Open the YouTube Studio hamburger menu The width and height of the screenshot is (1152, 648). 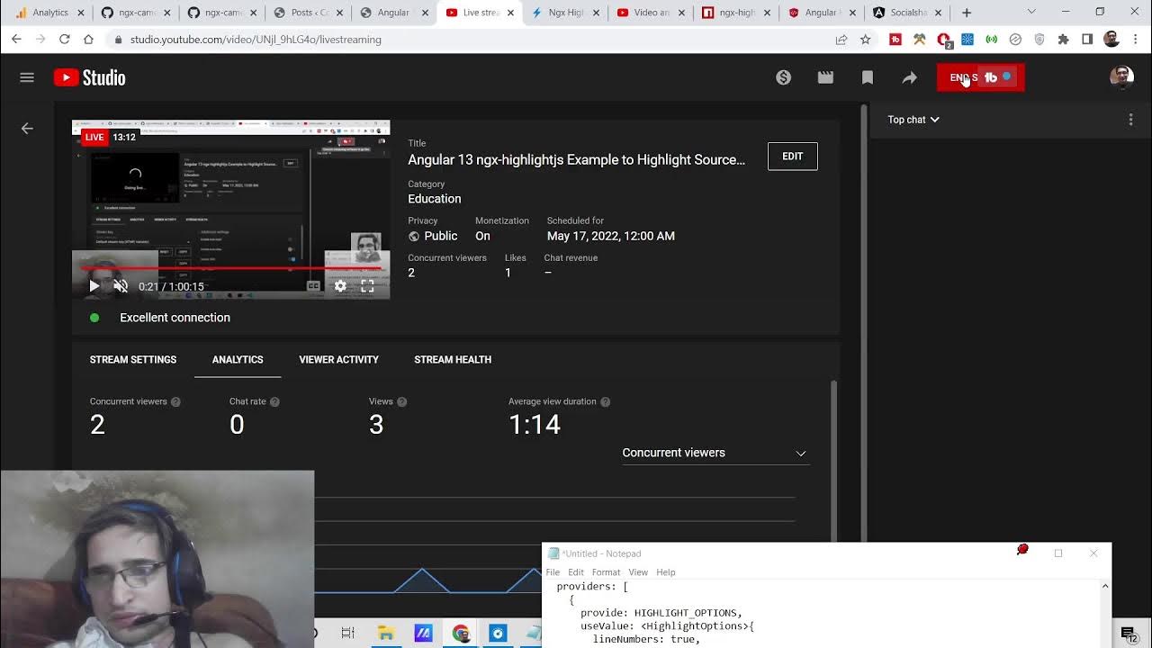point(27,77)
